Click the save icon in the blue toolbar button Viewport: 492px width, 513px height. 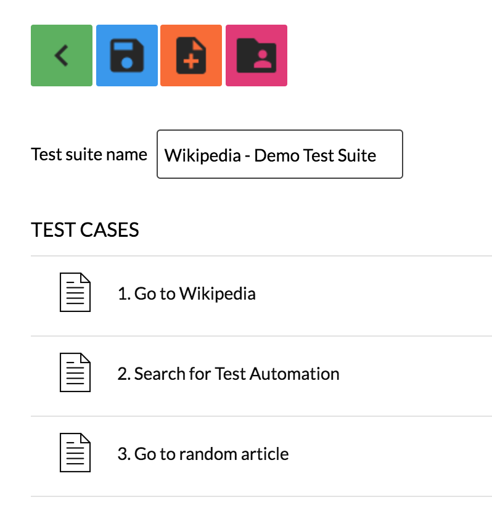(x=126, y=55)
